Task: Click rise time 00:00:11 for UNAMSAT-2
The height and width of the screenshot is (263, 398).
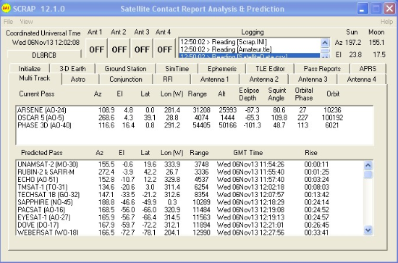Action: click(x=316, y=164)
